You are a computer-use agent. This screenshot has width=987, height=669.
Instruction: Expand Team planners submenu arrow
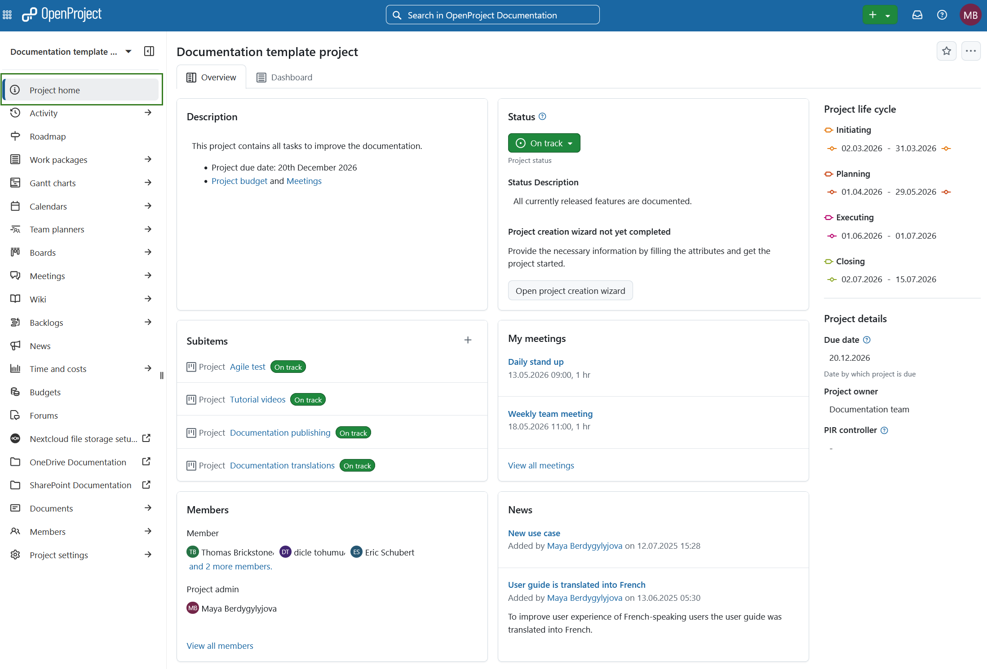[x=148, y=229]
